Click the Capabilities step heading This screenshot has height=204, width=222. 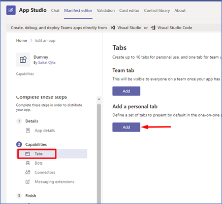point(36,144)
